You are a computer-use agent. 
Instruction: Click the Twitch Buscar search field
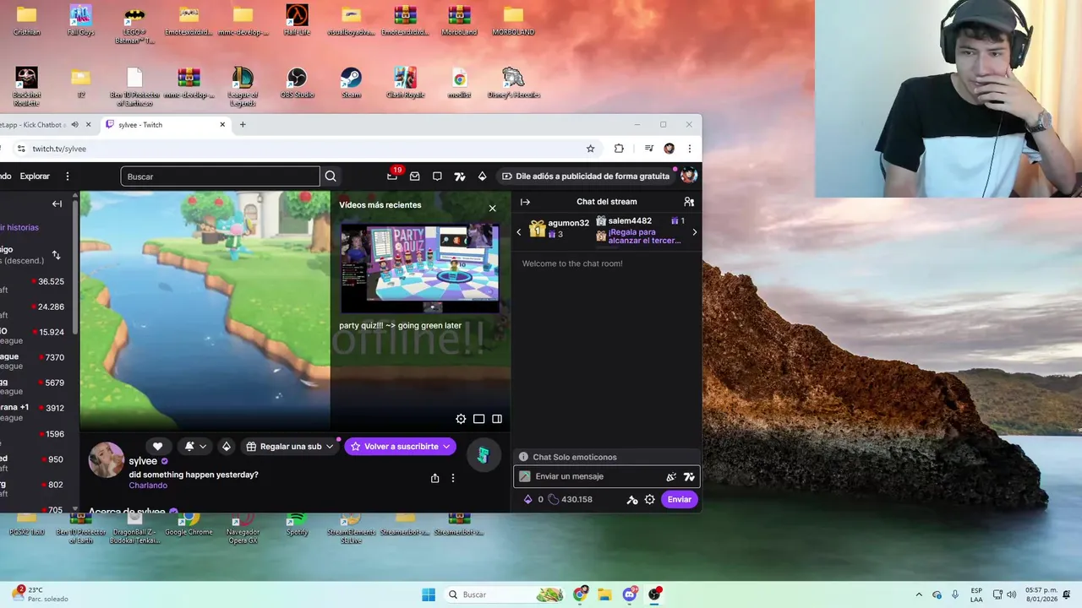tap(221, 176)
